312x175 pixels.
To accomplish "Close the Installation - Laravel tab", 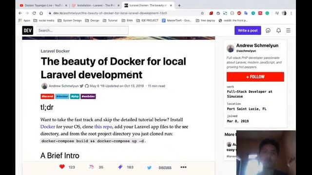I will (118, 5).
